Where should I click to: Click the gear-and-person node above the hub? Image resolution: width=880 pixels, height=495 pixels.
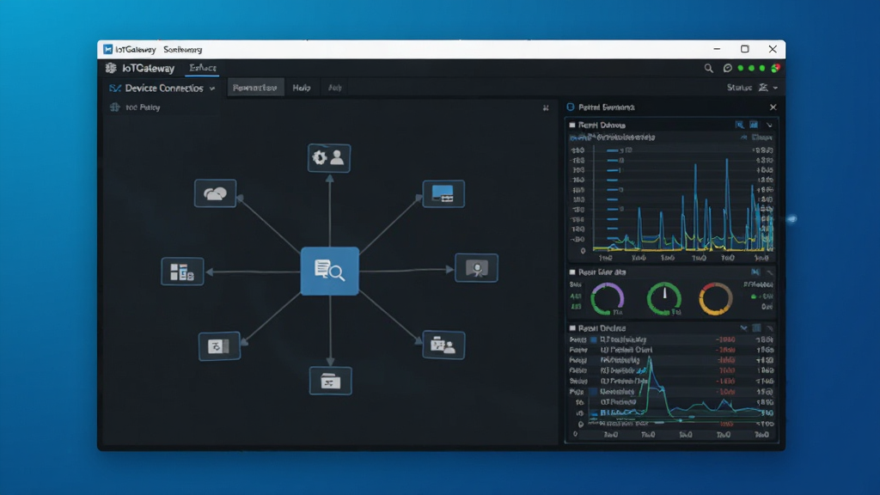tap(329, 158)
